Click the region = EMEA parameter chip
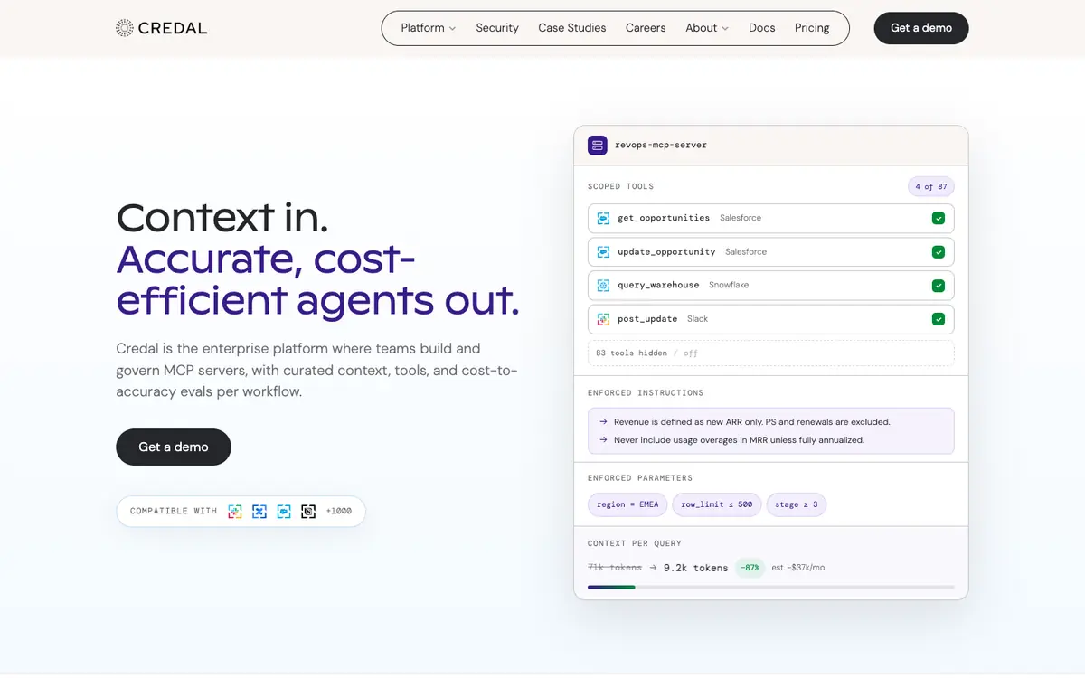 [x=627, y=504]
